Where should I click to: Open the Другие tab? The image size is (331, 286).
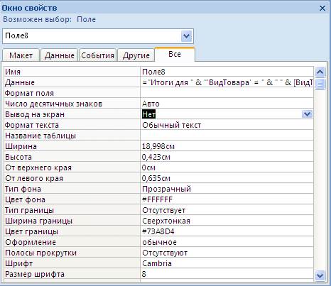pos(136,55)
